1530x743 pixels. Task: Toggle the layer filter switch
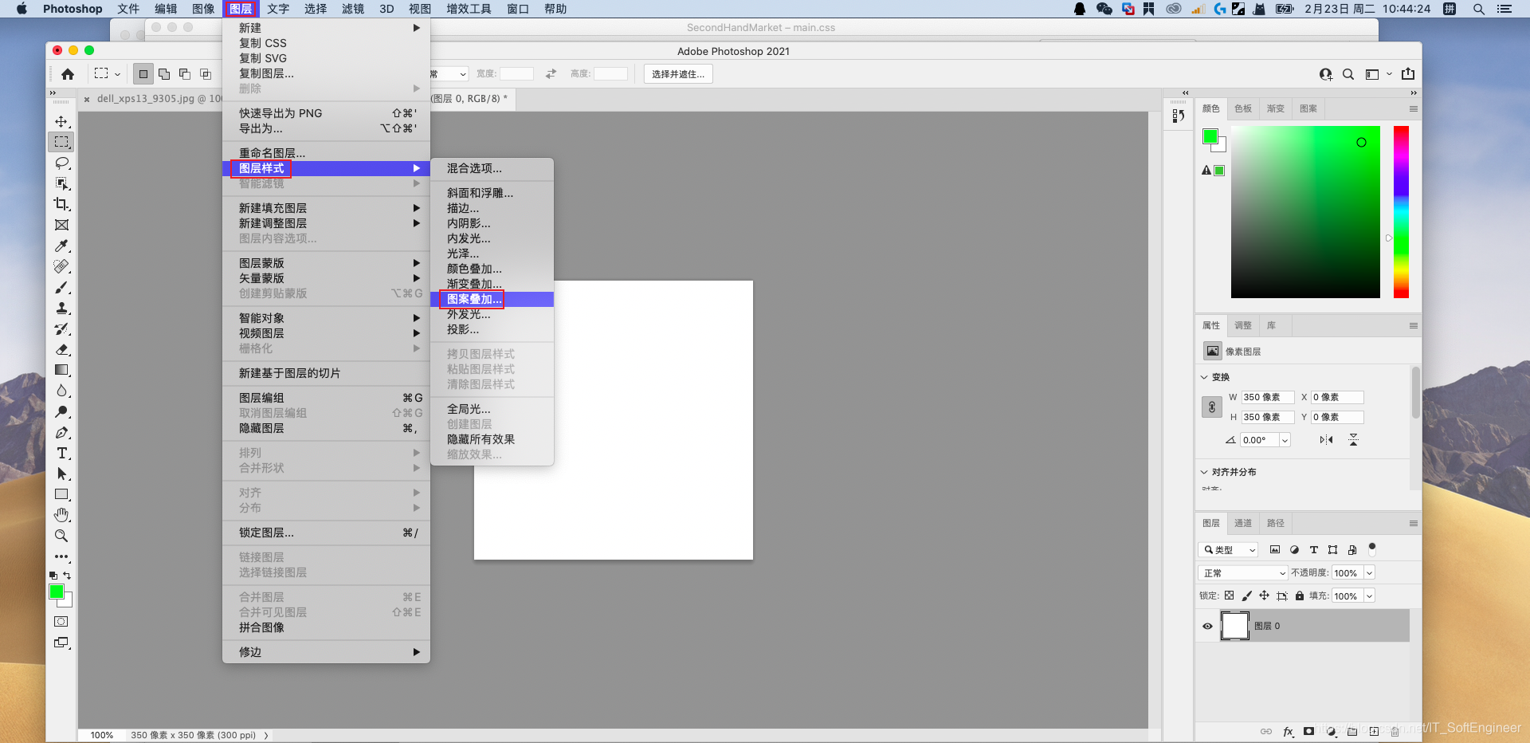(1371, 548)
